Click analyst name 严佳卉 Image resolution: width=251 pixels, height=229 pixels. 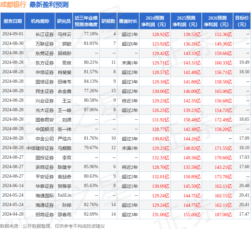click(x=65, y=139)
